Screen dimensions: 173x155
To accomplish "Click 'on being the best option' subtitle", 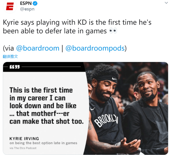I will (x=43, y=143).
